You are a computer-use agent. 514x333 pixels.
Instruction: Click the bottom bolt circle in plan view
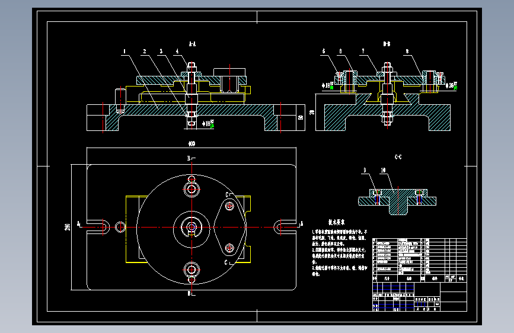tap(191, 270)
